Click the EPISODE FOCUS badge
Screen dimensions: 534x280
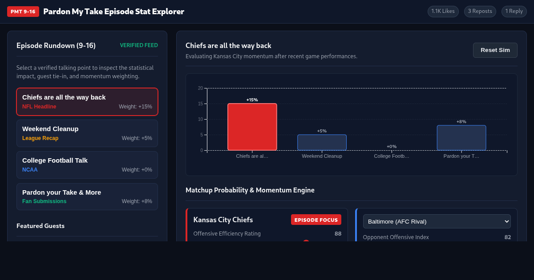316,220
